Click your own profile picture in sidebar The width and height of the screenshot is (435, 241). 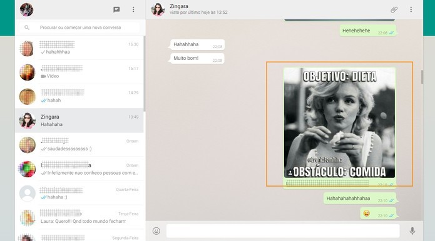27,10
